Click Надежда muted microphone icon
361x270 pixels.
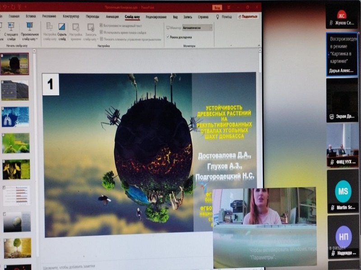333,253
